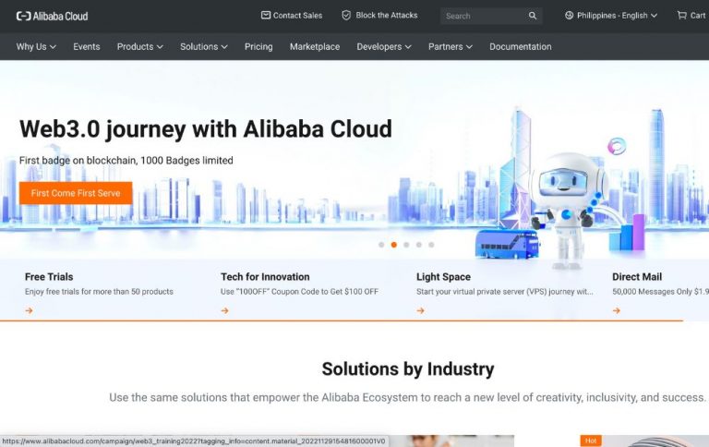
Task: Select the first carousel dot indicator
Action: coord(381,245)
